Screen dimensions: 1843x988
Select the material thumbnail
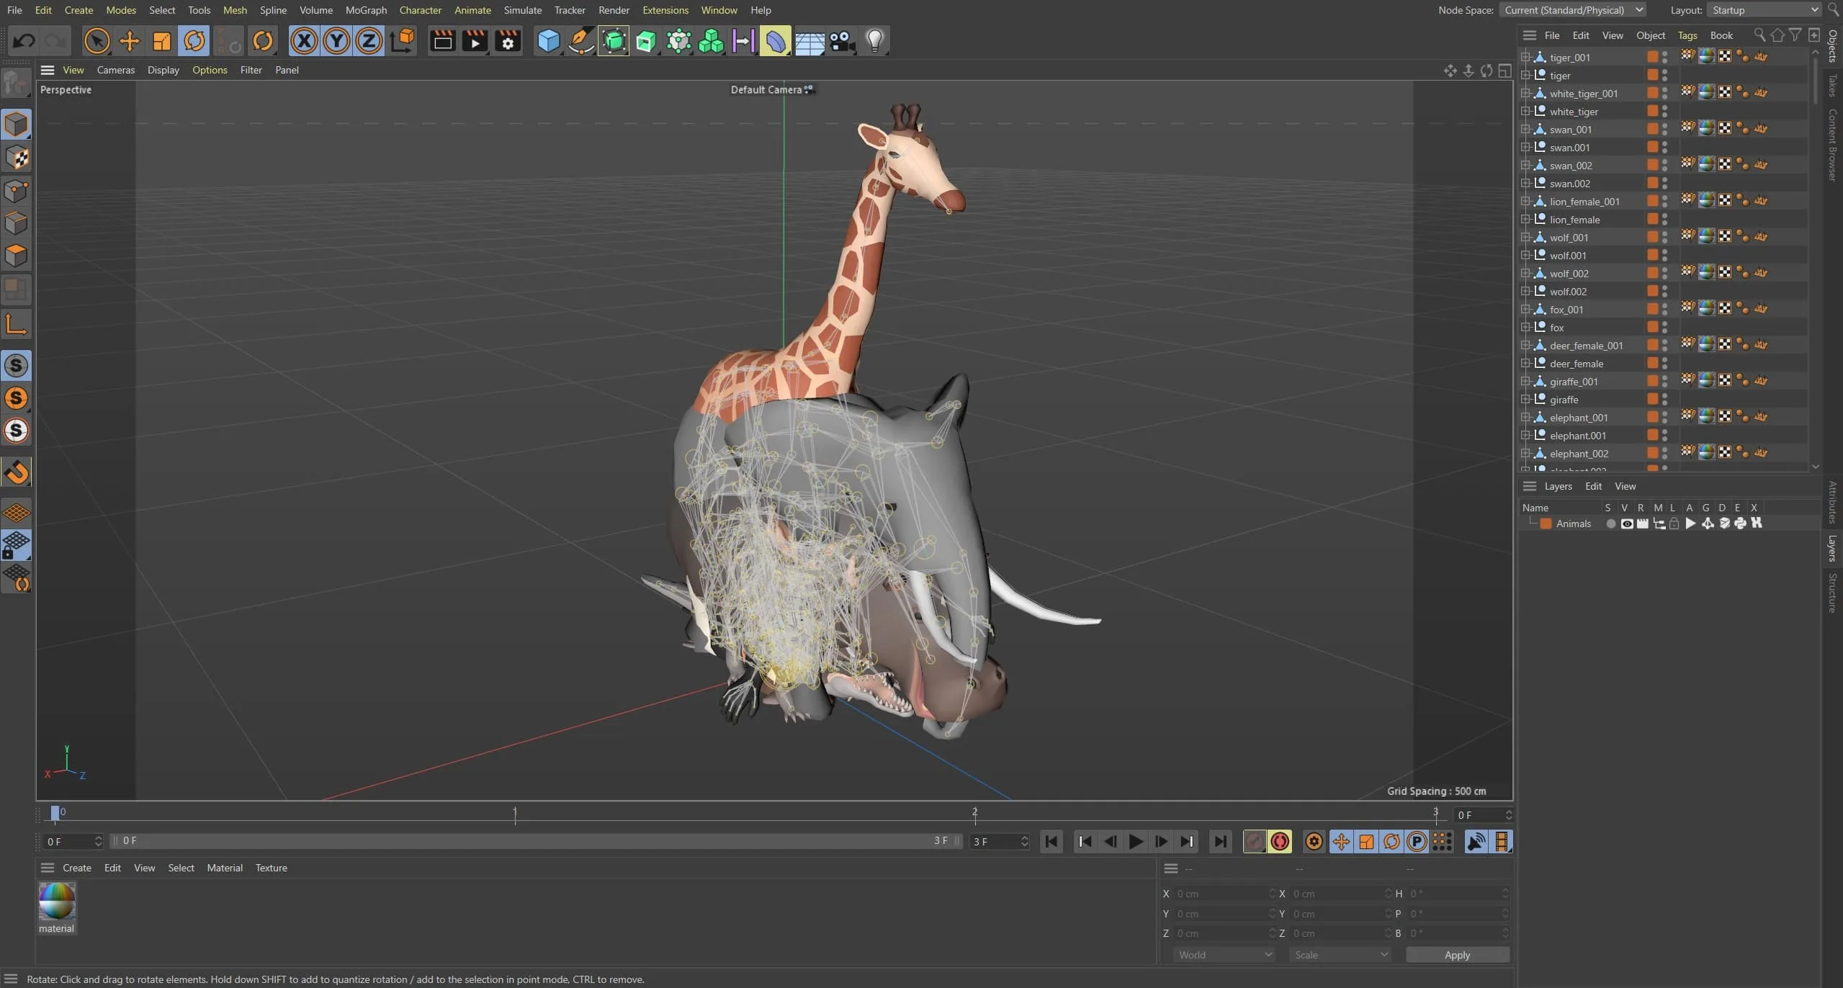click(57, 902)
